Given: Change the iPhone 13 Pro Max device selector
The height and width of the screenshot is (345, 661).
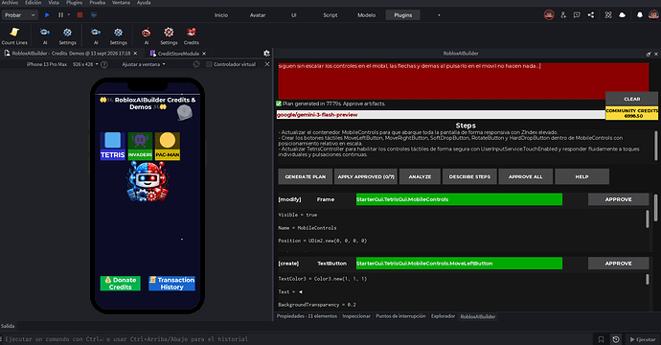Looking at the screenshot, I should (x=47, y=64).
